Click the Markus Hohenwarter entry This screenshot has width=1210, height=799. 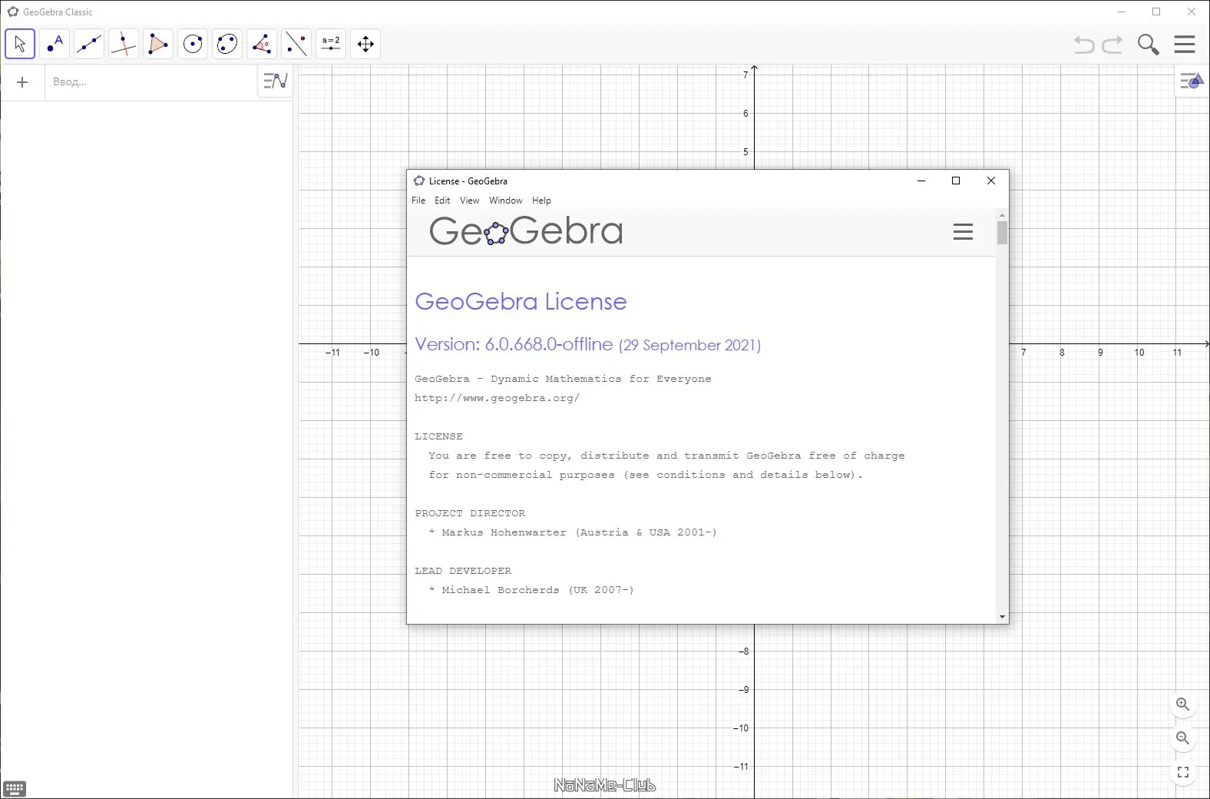click(x=573, y=532)
